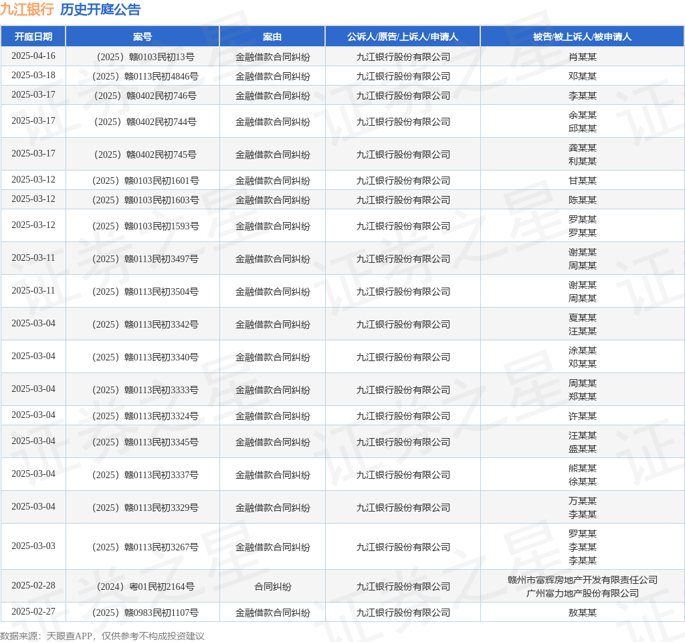685x642 pixels.
Task: Click defendant name 熊某某
Action: pos(583,468)
